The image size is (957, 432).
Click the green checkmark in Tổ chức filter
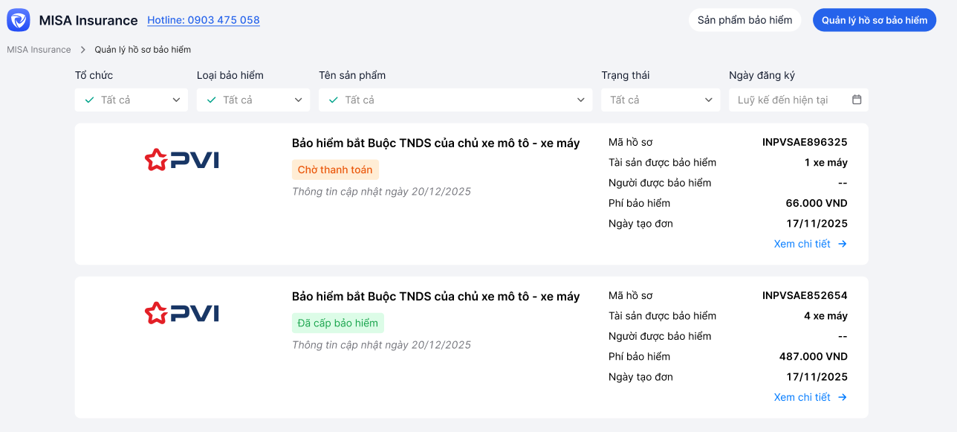(90, 99)
